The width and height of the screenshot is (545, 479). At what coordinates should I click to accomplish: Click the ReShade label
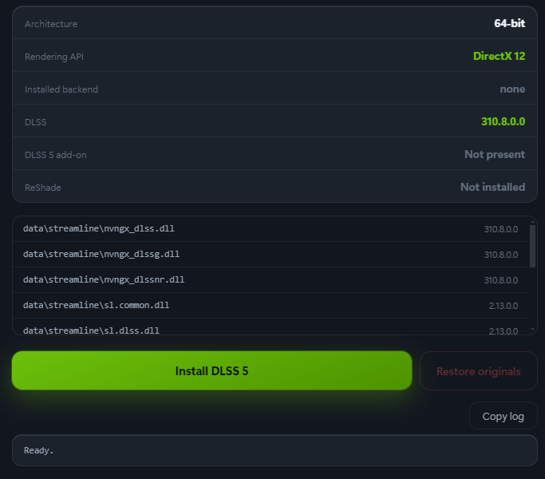43,188
